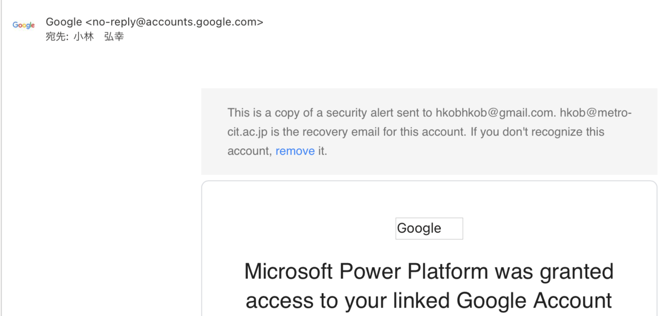
Task: Click "Google Account" in the heading
Action: click(534, 300)
